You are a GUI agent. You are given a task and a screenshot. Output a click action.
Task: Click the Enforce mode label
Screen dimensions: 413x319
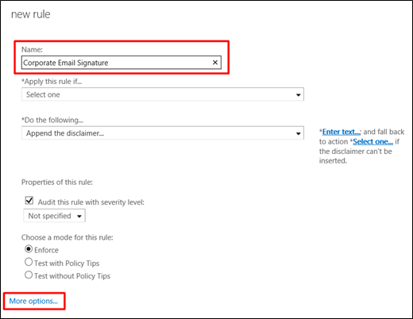click(46, 250)
